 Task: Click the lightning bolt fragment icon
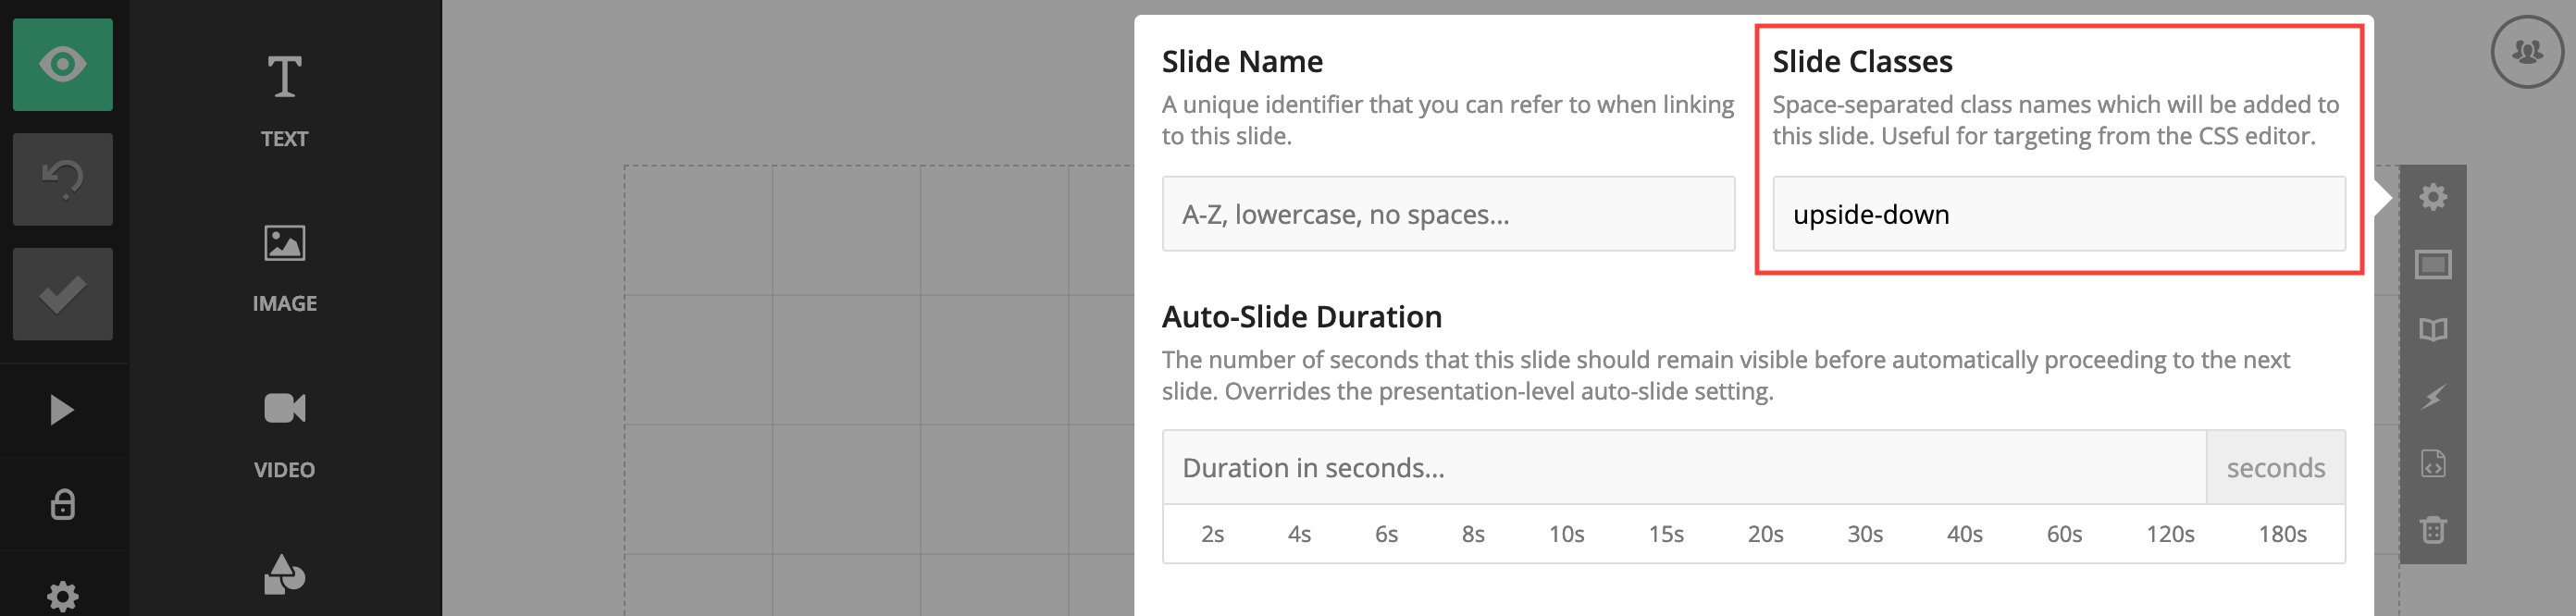coord(2432,397)
